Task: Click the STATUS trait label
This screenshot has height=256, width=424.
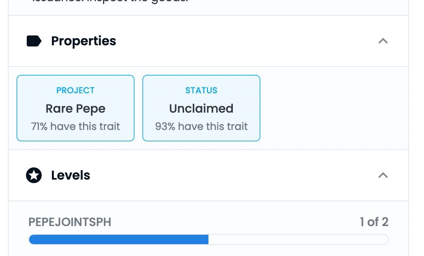Action: tap(201, 90)
